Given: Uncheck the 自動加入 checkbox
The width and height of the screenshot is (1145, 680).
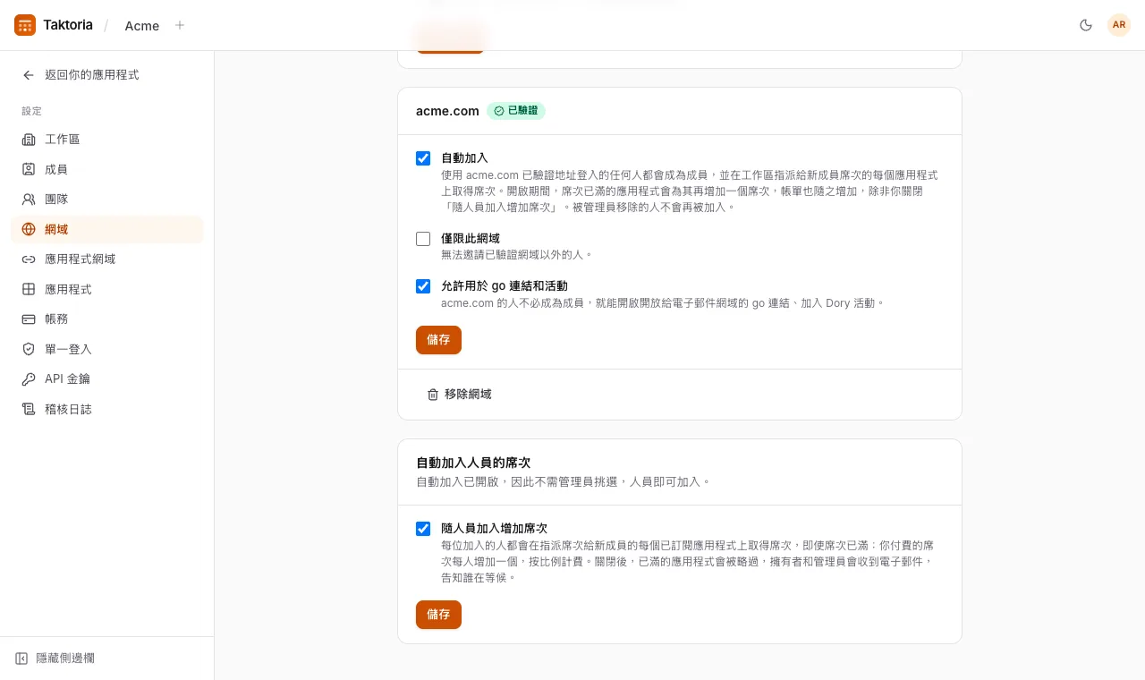Looking at the screenshot, I should coord(423,158).
